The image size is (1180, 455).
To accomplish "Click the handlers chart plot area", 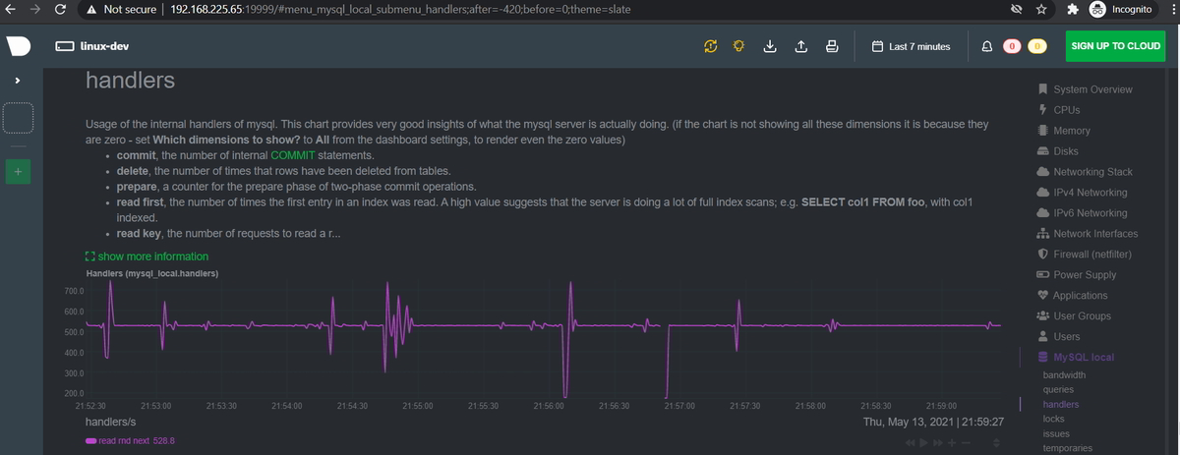I will (x=541, y=339).
